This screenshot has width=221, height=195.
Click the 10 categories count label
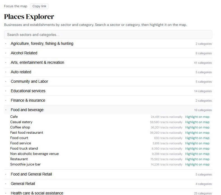[x=203, y=110]
